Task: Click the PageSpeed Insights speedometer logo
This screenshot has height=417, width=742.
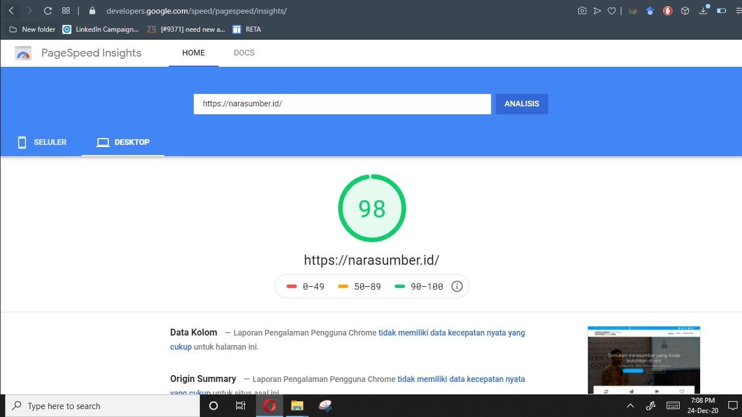Action: tap(23, 53)
